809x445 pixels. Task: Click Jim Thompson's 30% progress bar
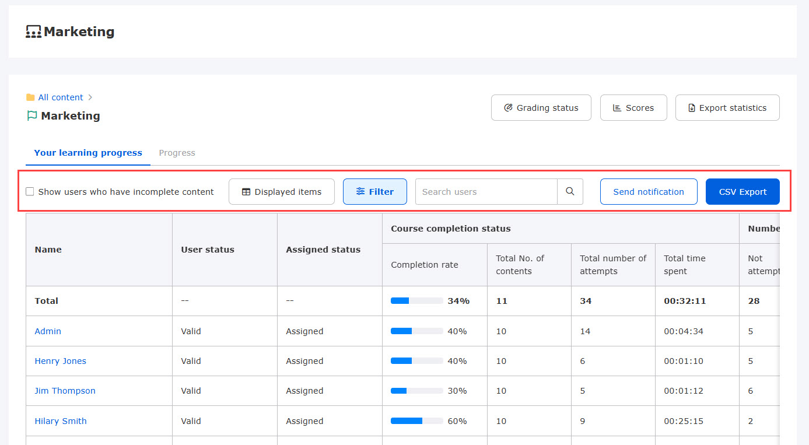coord(416,391)
